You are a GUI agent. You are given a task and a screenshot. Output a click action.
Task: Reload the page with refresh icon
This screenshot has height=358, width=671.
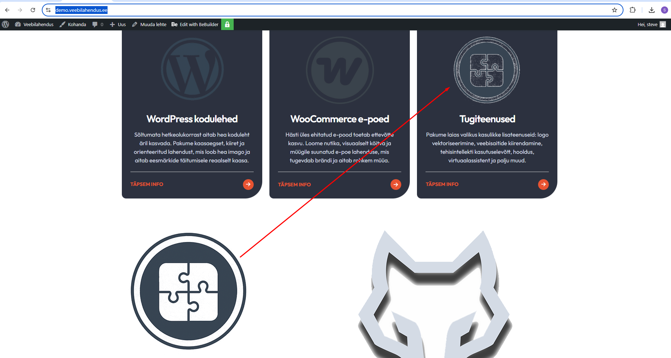[33, 10]
